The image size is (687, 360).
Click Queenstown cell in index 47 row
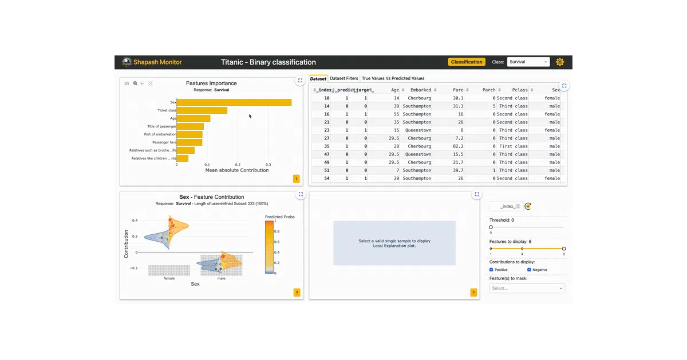417,154
